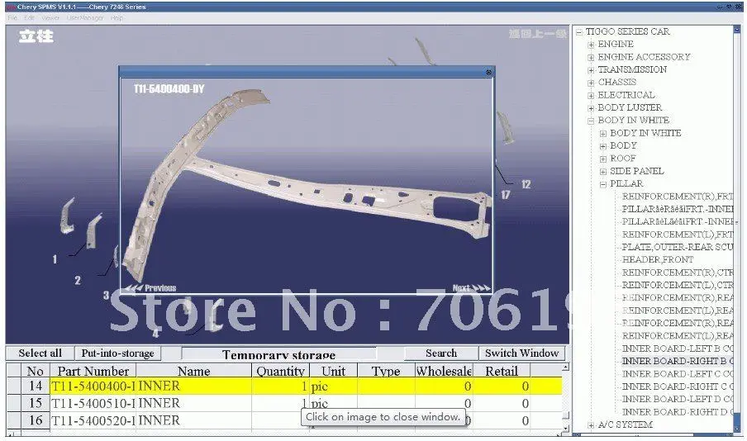
Task: Click callout number 17 in the diagram
Action: point(506,194)
